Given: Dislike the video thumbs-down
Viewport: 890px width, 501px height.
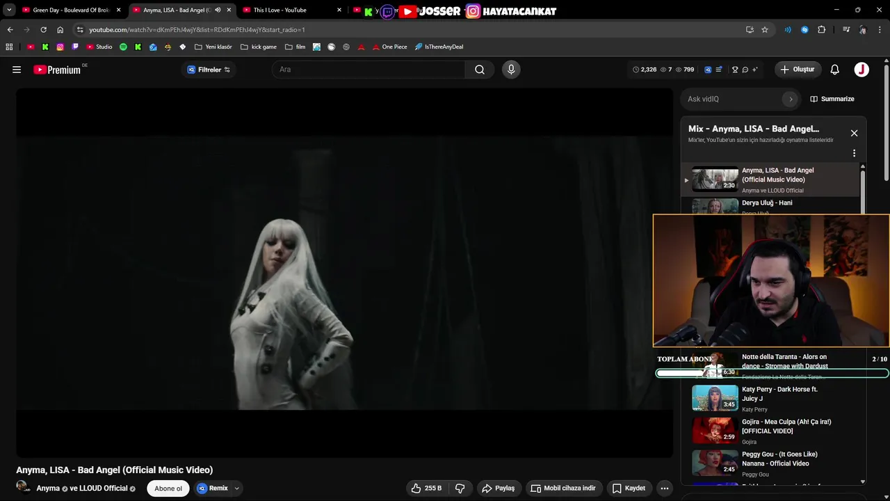Looking at the screenshot, I should [460, 488].
